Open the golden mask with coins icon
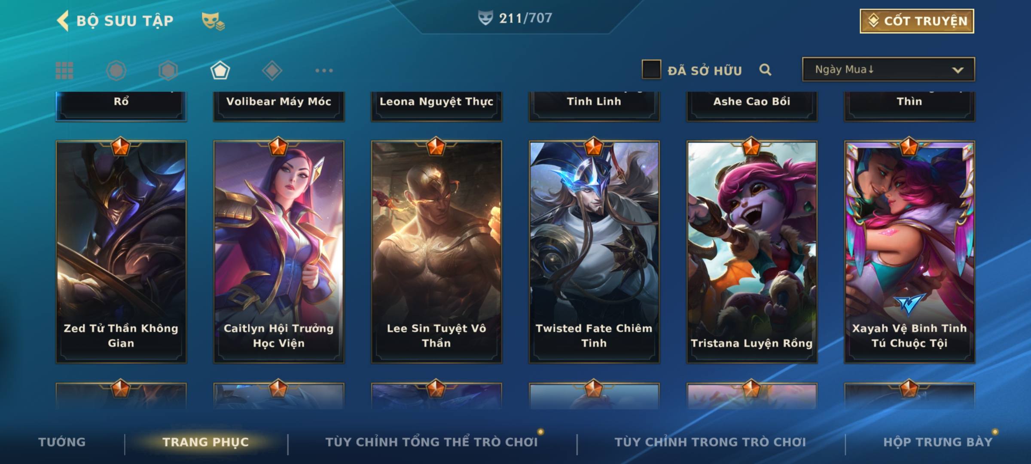Viewport: 1031px width, 464px height. (213, 21)
